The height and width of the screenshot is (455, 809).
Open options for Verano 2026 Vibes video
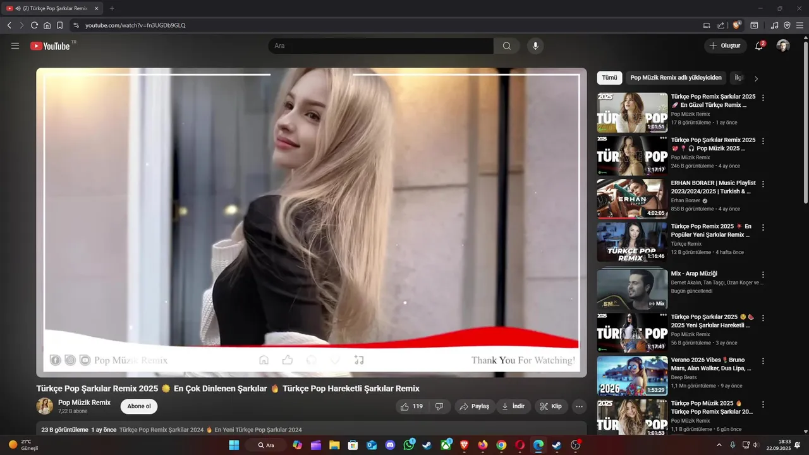(x=763, y=361)
